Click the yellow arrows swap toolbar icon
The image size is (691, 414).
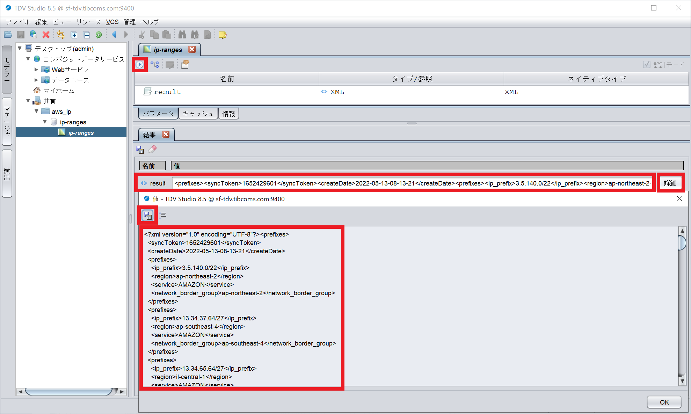(61, 35)
